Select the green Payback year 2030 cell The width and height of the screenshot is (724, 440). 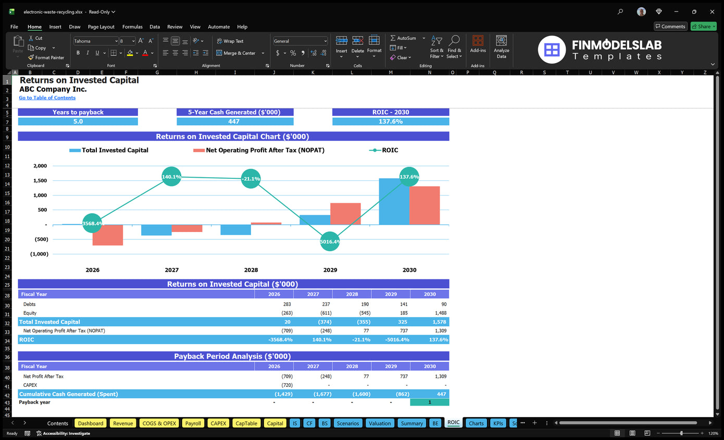429,402
